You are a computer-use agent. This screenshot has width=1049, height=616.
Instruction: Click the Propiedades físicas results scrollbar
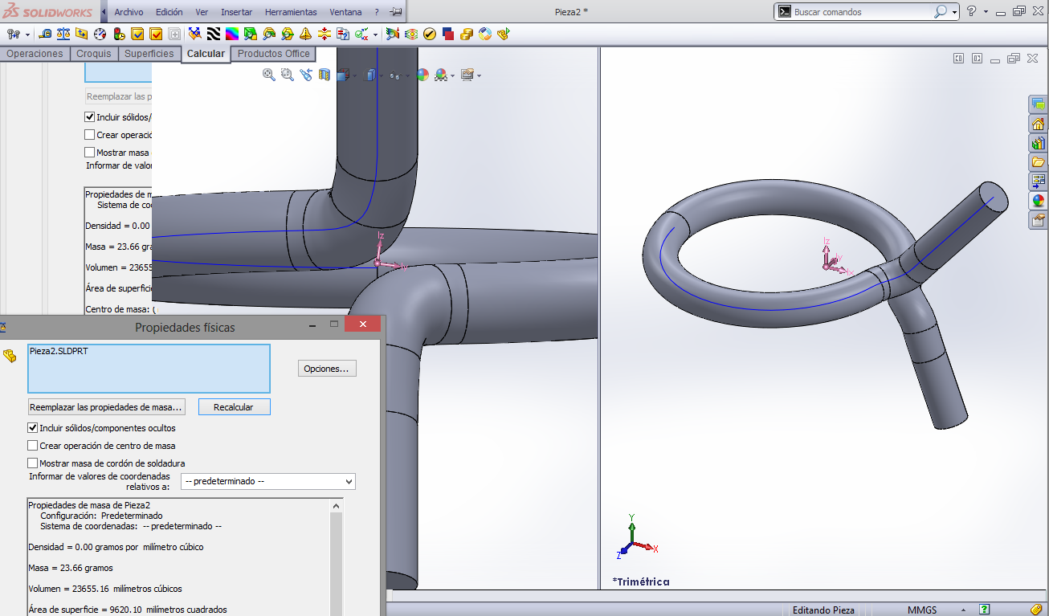click(337, 557)
